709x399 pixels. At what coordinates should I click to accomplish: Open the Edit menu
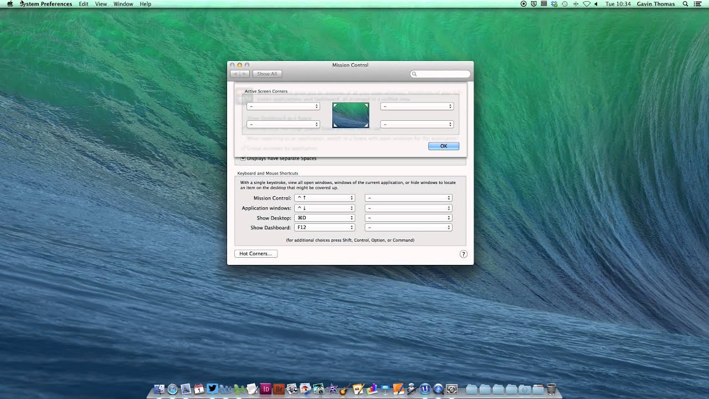[x=84, y=4]
